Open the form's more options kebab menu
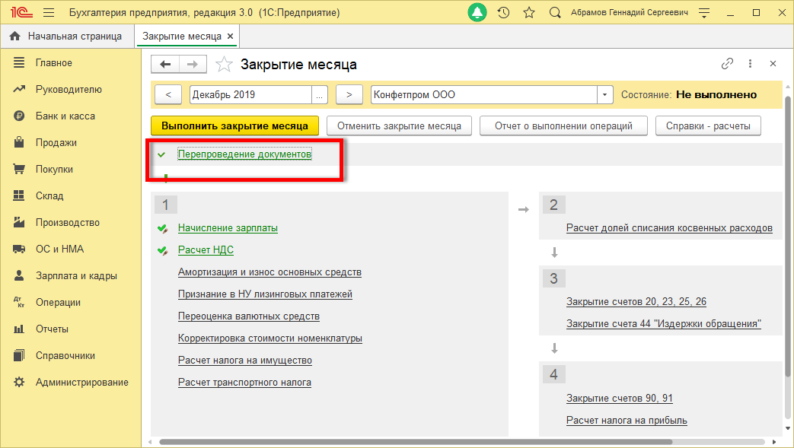794x448 pixels. click(x=750, y=64)
